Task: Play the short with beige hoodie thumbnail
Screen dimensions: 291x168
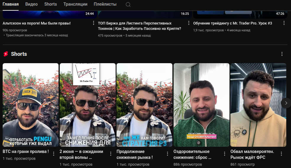Action: pos(258,105)
